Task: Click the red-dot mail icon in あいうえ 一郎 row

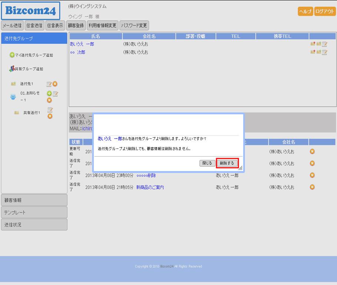Action: pos(313,44)
